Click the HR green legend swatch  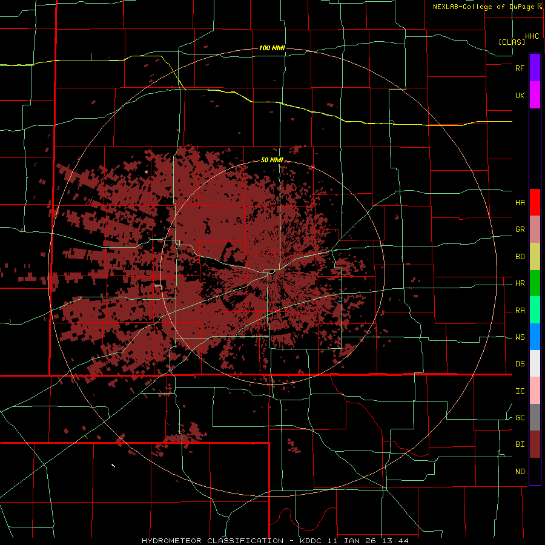click(535, 283)
